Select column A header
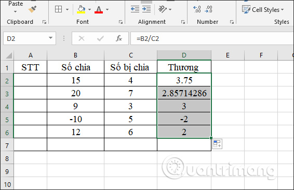The height and width of the screenshot is (190, 294). [30, 55]
